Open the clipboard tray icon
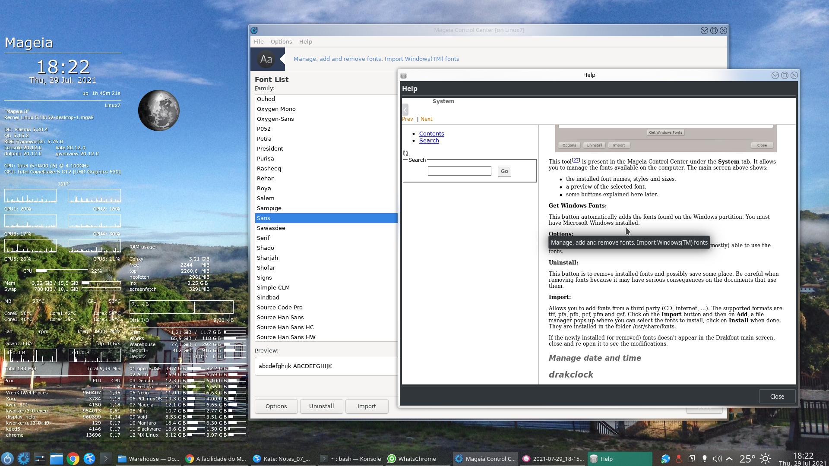 point(691,459)
